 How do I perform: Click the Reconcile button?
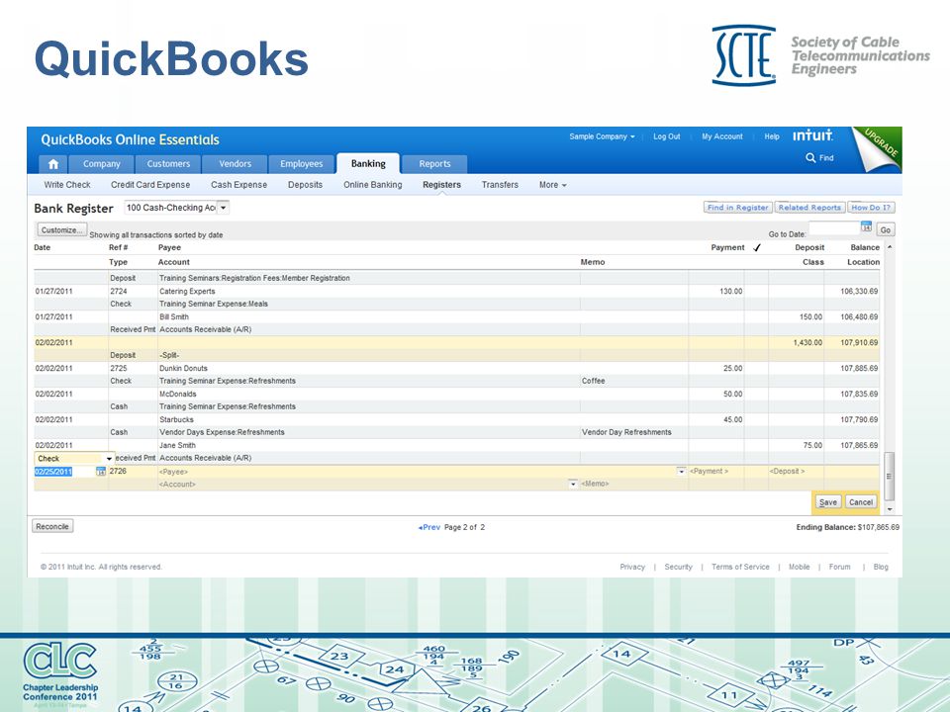click(x=52, y=527)
